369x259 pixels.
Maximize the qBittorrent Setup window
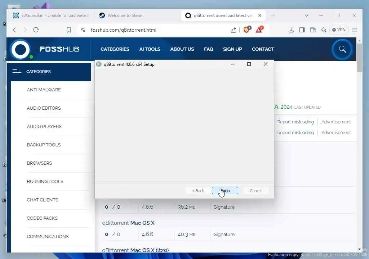point(249,64)
